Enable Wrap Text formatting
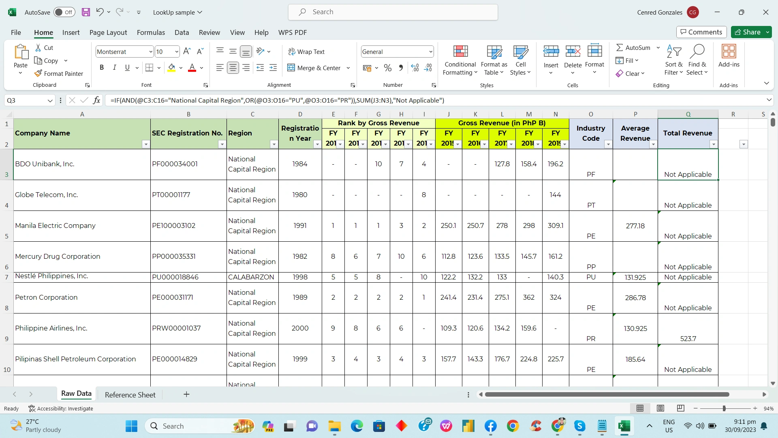Image resolution: width=778 pixels, height=438 pixels. click(307, 52)
